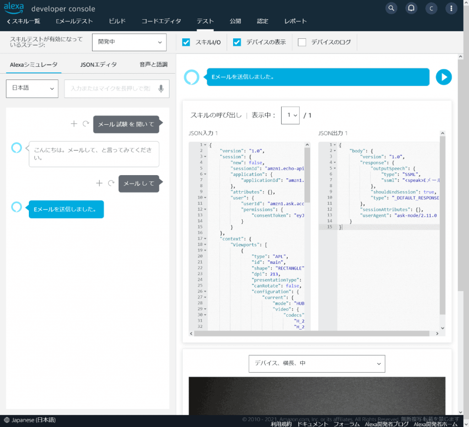Click the メールして utterance bubble
Image resolution: width=469 pixels, height=427 pixels.
click(x=139, y=184)
